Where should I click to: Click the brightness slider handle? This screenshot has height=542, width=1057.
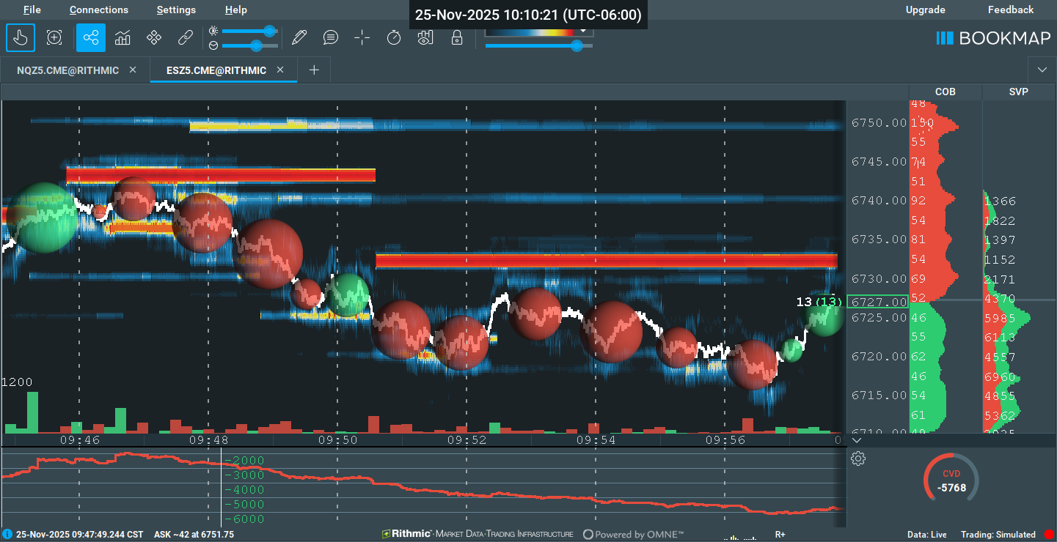pos(269,31)
